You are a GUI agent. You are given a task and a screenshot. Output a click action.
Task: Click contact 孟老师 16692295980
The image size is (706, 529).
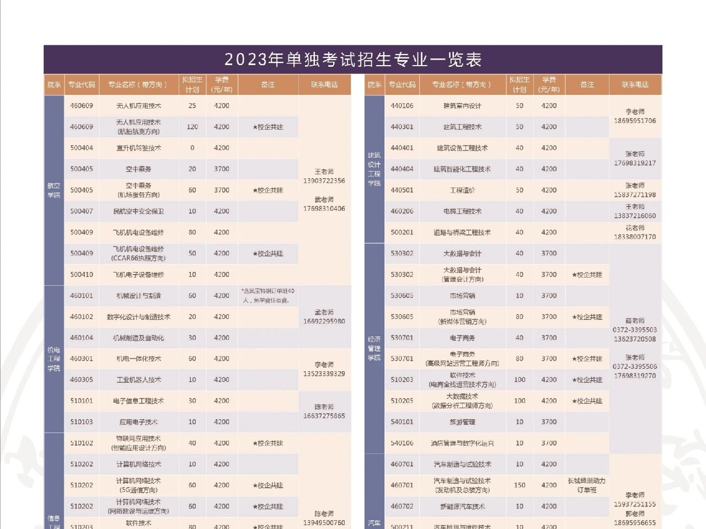(324, 317)
